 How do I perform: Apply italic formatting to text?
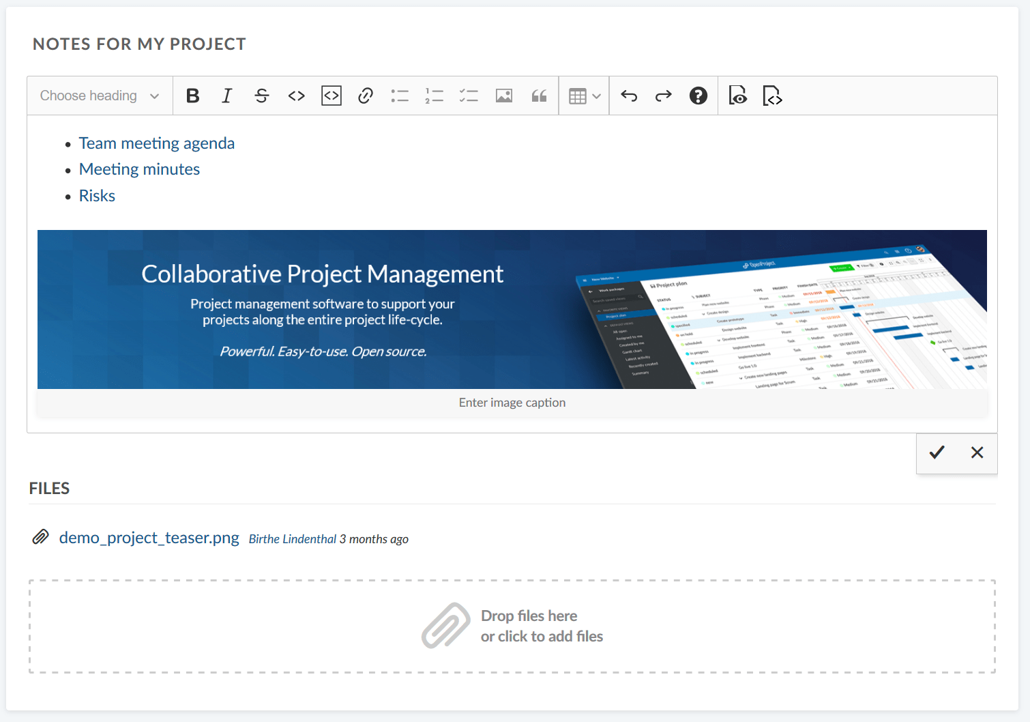[x=227, y=96]
